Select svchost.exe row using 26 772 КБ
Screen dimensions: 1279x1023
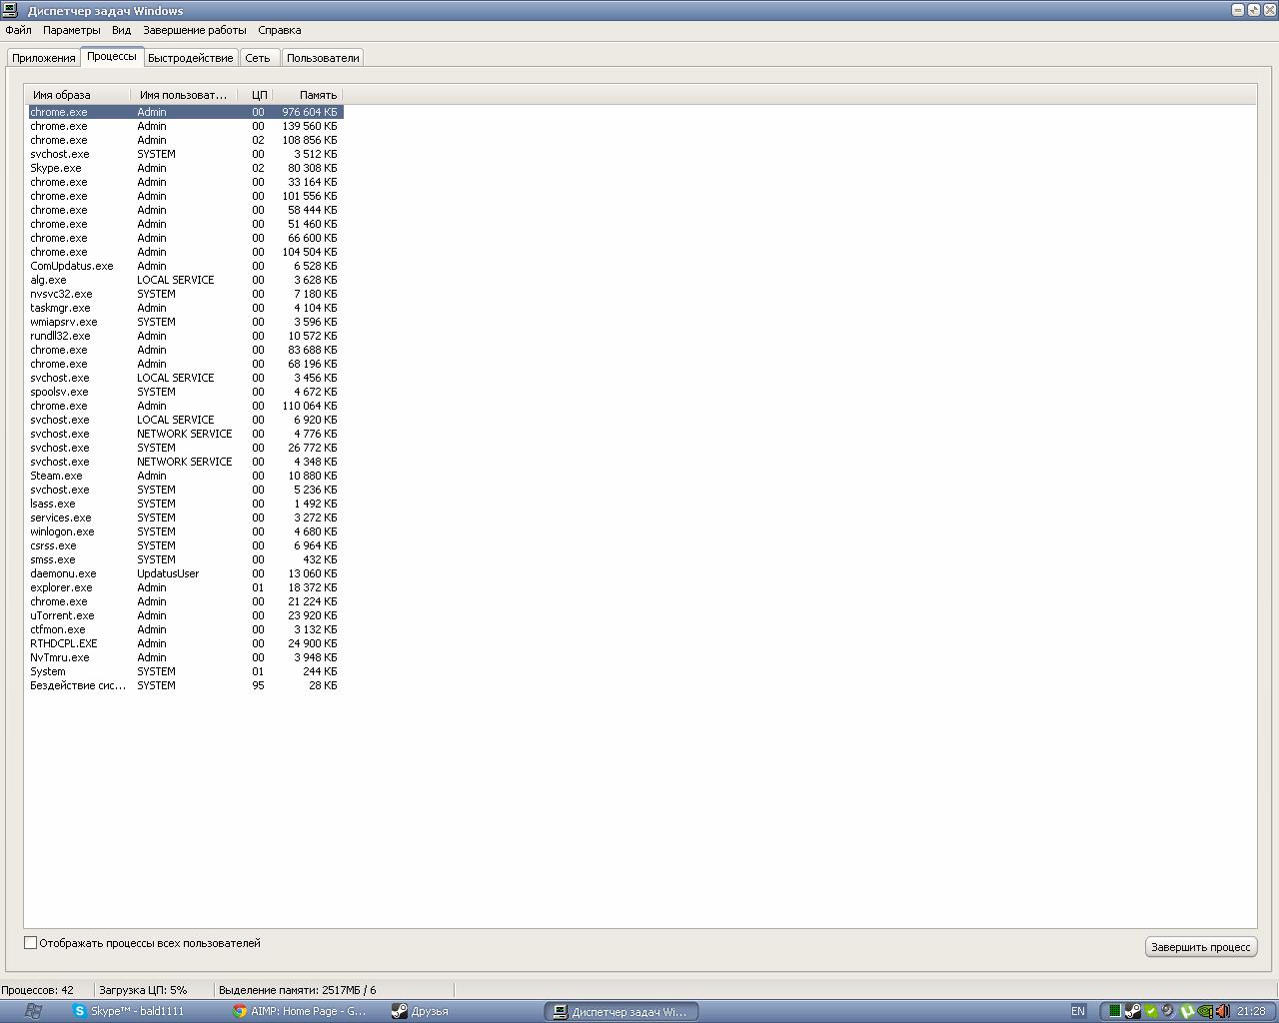pyautogui.click(x=185, y=448)
